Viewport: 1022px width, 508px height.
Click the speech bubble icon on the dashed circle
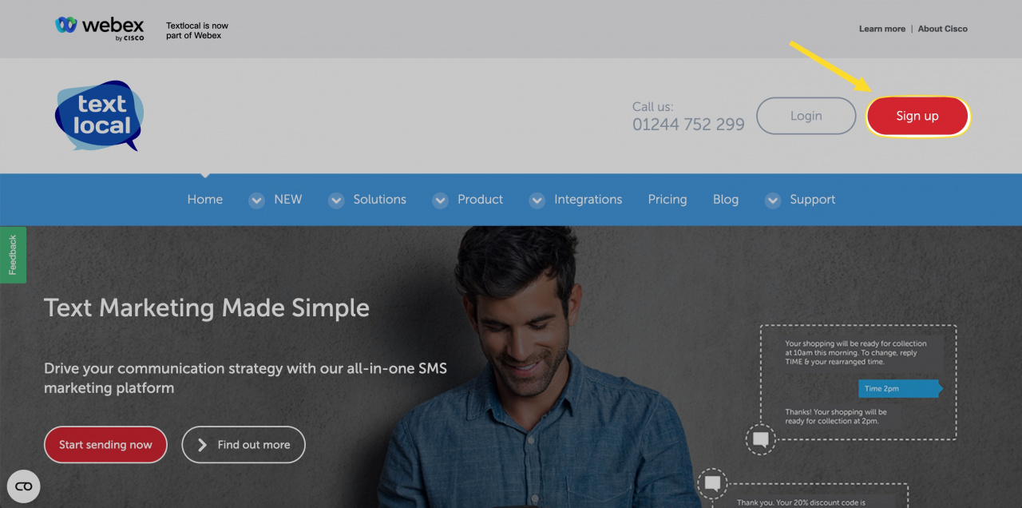pyautogui.click(x=761, y=439)
